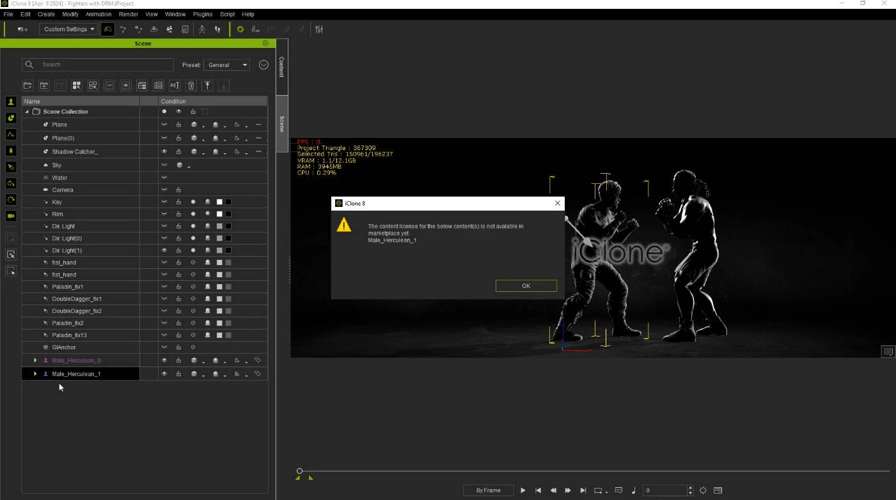Click the white color swatch for Key light
Image resolution: width=896 pixels, height=500 pixels.
(219, 202)
